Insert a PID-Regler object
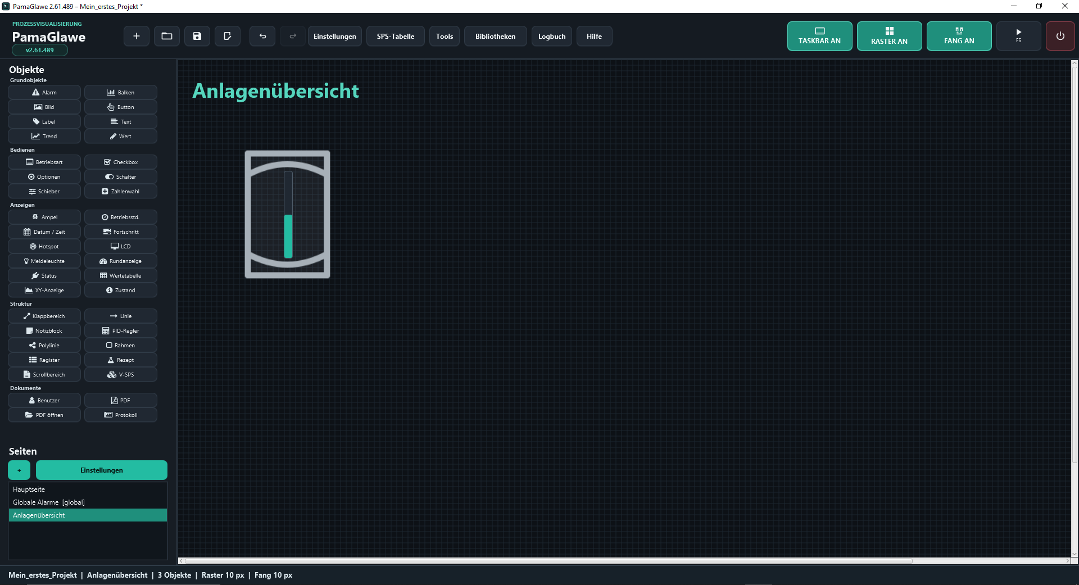 (x=121, y=330)
